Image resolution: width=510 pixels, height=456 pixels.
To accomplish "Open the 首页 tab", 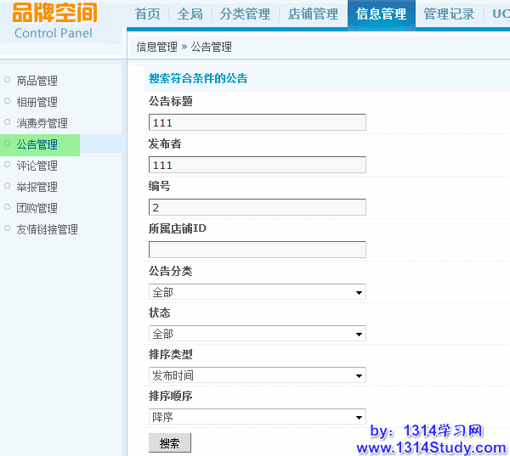I will [148, 14].
